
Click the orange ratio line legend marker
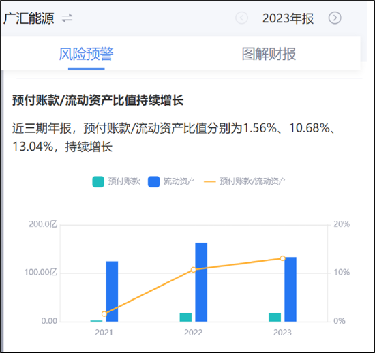pyautogui.click(x=210, y=182)
